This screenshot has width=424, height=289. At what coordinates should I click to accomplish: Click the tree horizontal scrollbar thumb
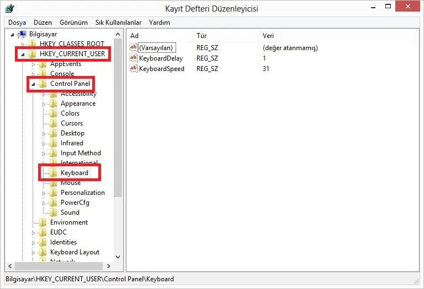point(59,266)
